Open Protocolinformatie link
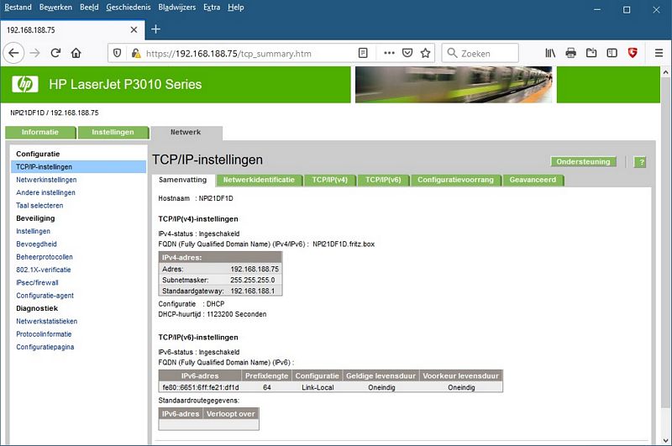Screen dimensions: 672x446 click(x=44, y=333)
